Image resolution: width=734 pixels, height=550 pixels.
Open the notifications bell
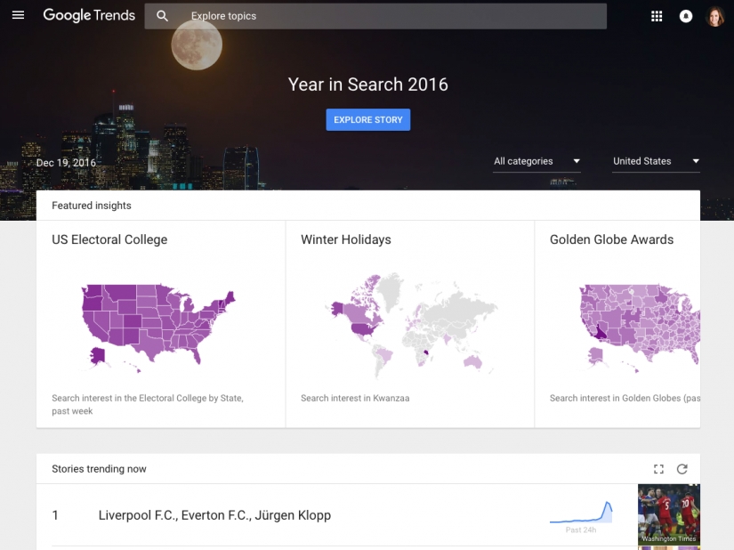click(685, 15)
